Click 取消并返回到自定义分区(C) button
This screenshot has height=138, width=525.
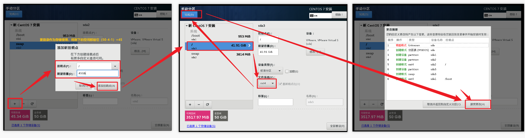pos(444,104)
